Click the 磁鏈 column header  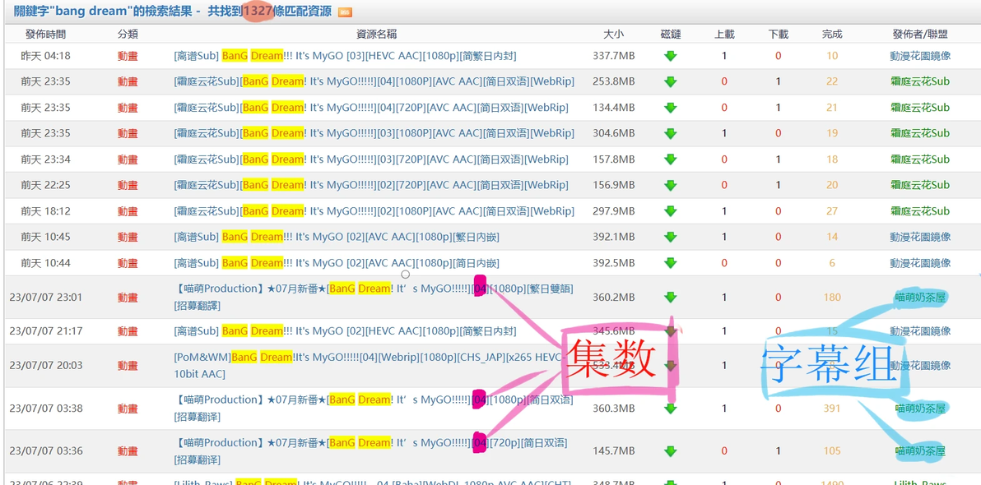pyautogui.click(x=670, y=35)
